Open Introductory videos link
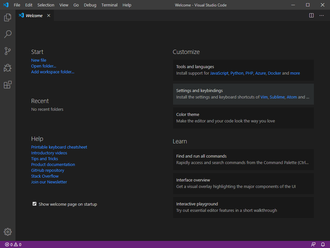Image resolution: width=330 pixels, height=248 pixels. (49, 153)
